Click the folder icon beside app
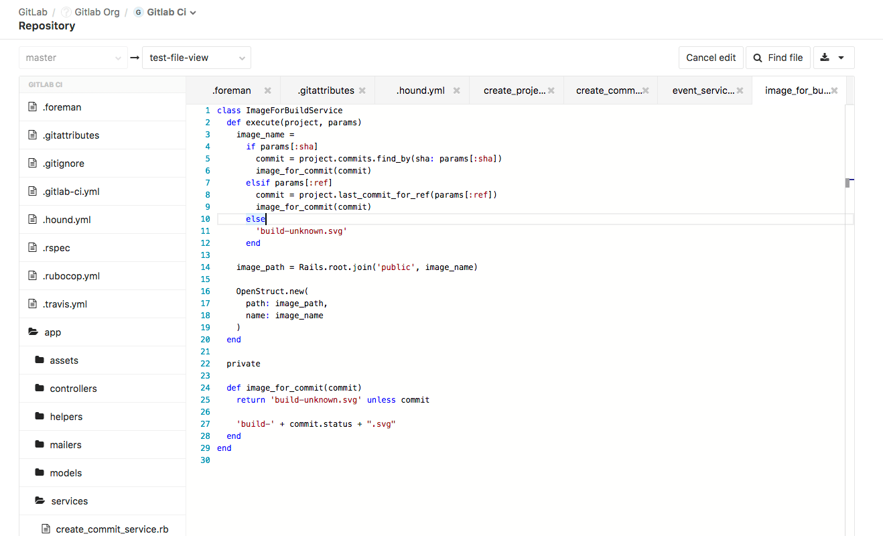Screen dimensions: 883x536 [33, 331]
